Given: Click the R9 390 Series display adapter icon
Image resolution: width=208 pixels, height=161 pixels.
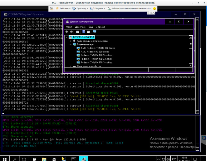Looking at the screenshot, I should [78, 48].
